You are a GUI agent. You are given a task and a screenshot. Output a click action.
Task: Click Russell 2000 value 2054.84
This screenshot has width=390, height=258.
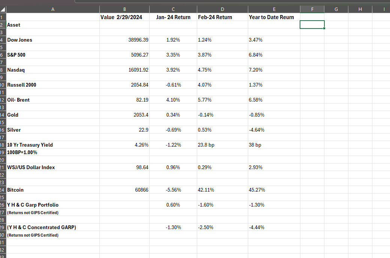124,85
